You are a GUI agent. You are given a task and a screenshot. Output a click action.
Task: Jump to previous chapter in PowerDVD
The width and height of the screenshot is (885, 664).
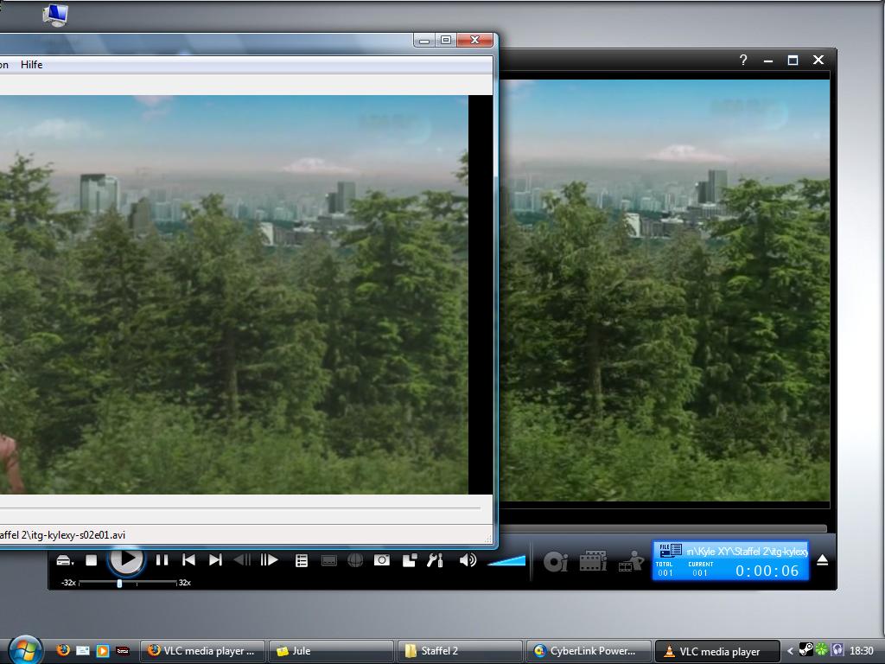click(188, 560)
